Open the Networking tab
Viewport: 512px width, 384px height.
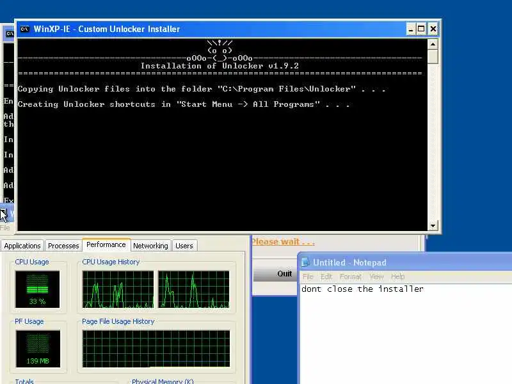(x=150, y=246)
